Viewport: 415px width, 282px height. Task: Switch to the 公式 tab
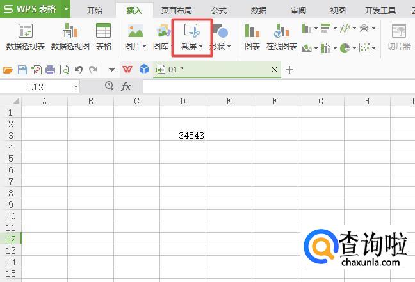[219, 11]
